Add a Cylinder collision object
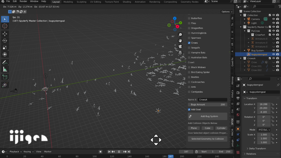 click(221, 128)
